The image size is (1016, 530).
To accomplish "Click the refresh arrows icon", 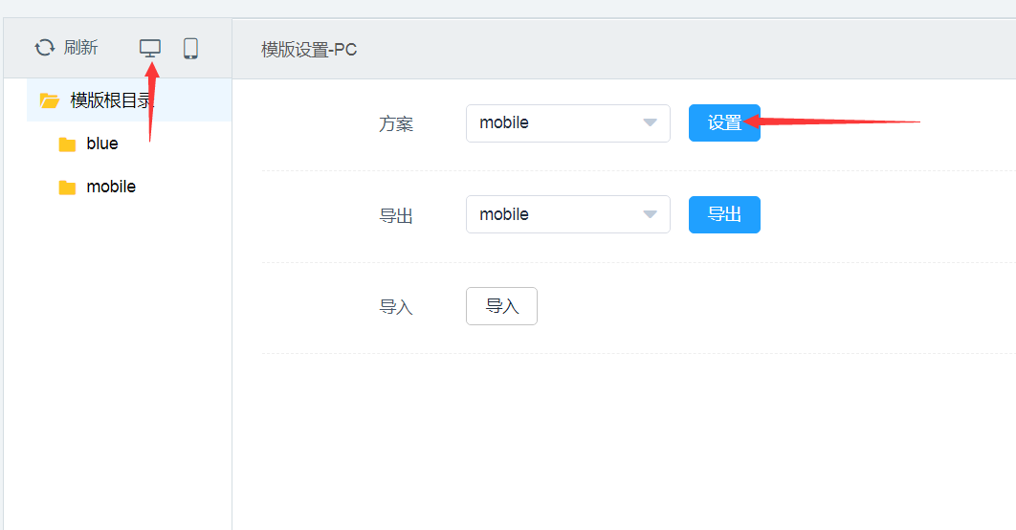I will [45, 48].
